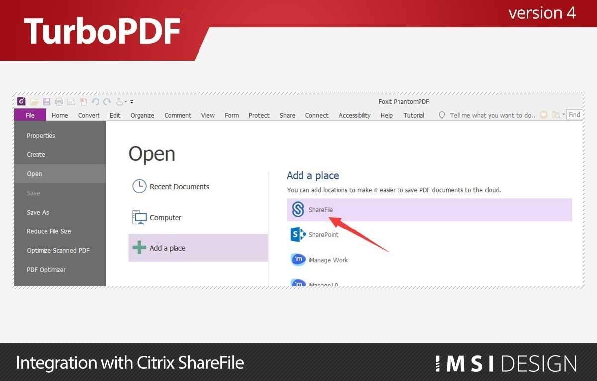
Task: Choose iManage Work as a place
Action: coord(298,259)
